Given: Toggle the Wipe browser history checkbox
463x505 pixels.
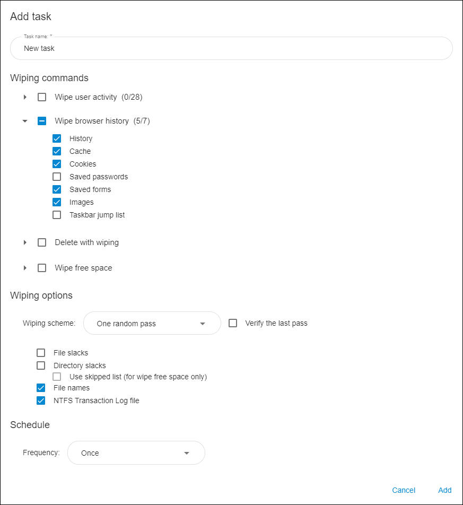Looking at the screenshot, I should tap(42, 121).
